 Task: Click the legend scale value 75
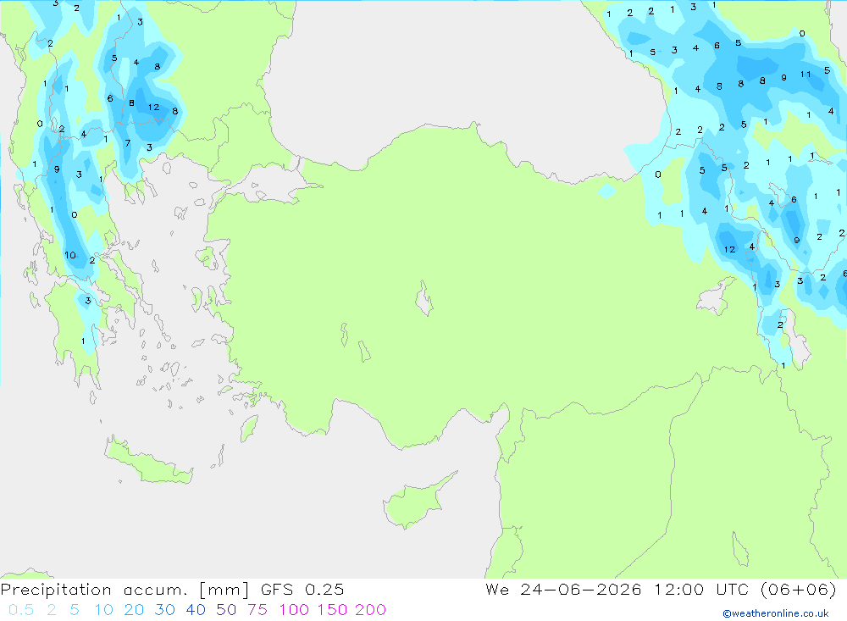[x=257, y=610]
